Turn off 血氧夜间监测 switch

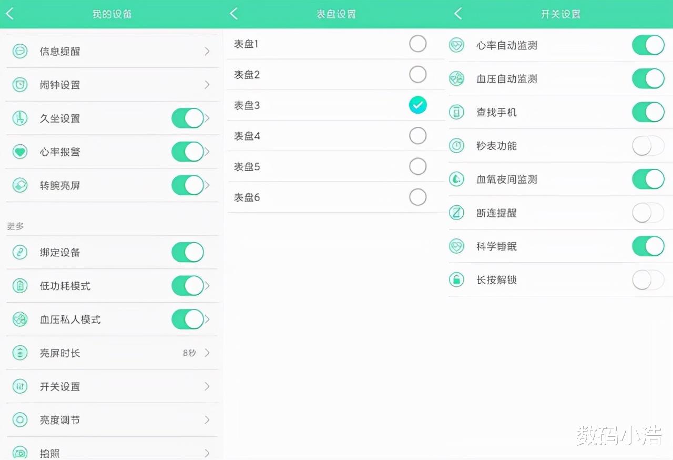pyautogui.click(x=648, y=179)
